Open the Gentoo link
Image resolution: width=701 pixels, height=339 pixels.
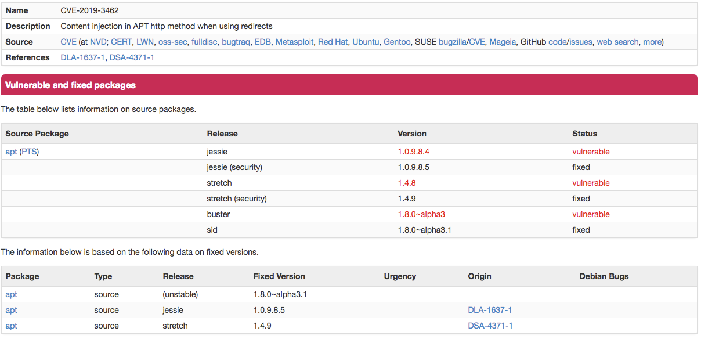coord(397,42)
